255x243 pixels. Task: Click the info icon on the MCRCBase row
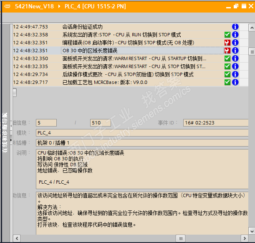pyautogui.click(x=235, y=82)
